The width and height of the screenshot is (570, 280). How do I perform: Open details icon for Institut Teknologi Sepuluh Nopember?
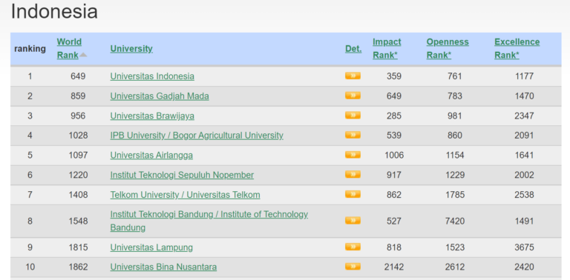(353, 175)
